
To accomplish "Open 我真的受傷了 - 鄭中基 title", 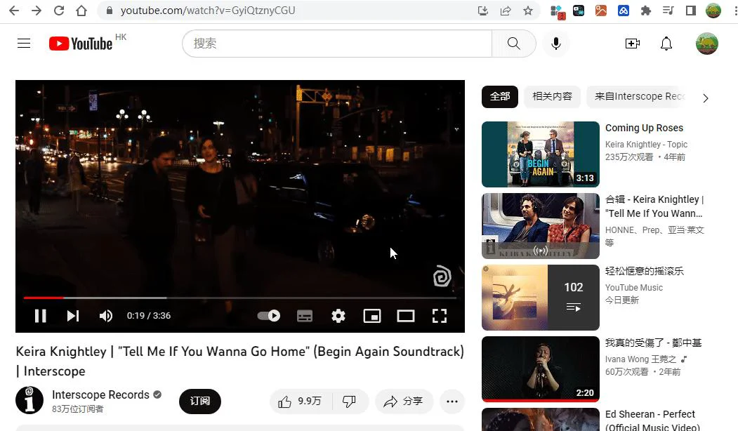I will pyautogui.click(x=653, y=343).
